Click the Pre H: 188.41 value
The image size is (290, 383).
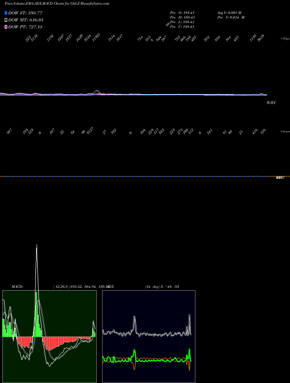point(182,17)
